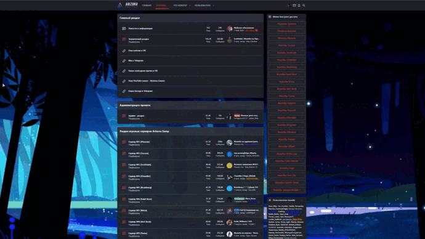Click the user avatar in top bar

289,6
